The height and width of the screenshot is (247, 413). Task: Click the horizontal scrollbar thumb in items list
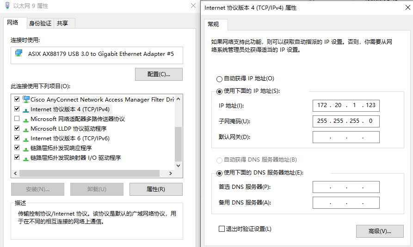point(90,173)
